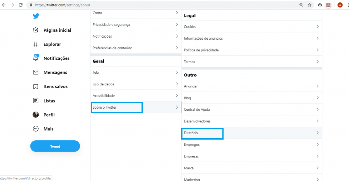Open the Desenvolvedores link
Image resolution: width=350 pixels, height=181 pixels.
click(252, 121)
